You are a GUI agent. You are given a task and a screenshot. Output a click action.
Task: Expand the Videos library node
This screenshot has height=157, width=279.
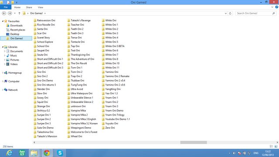pyautogui.click(x=5, y=64)
